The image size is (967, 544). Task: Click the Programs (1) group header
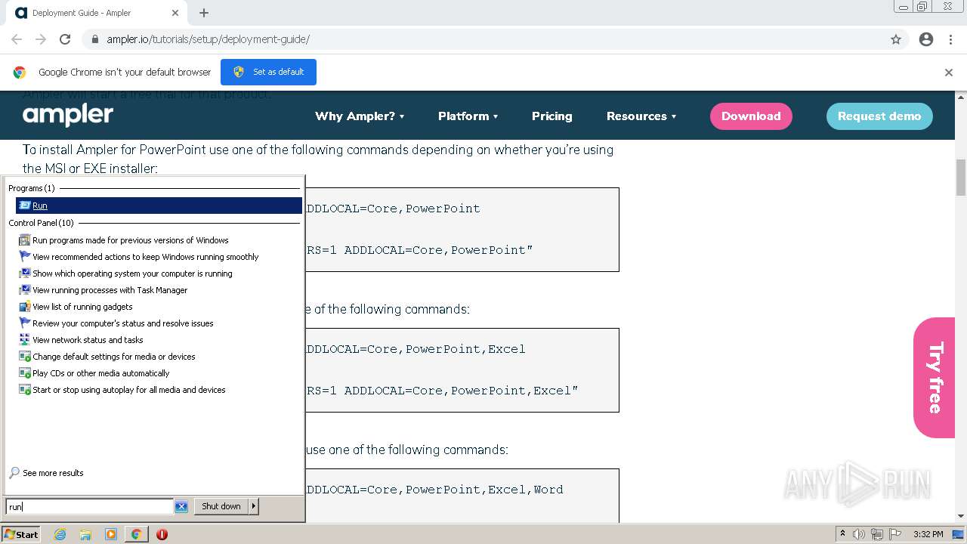(32, 188)
